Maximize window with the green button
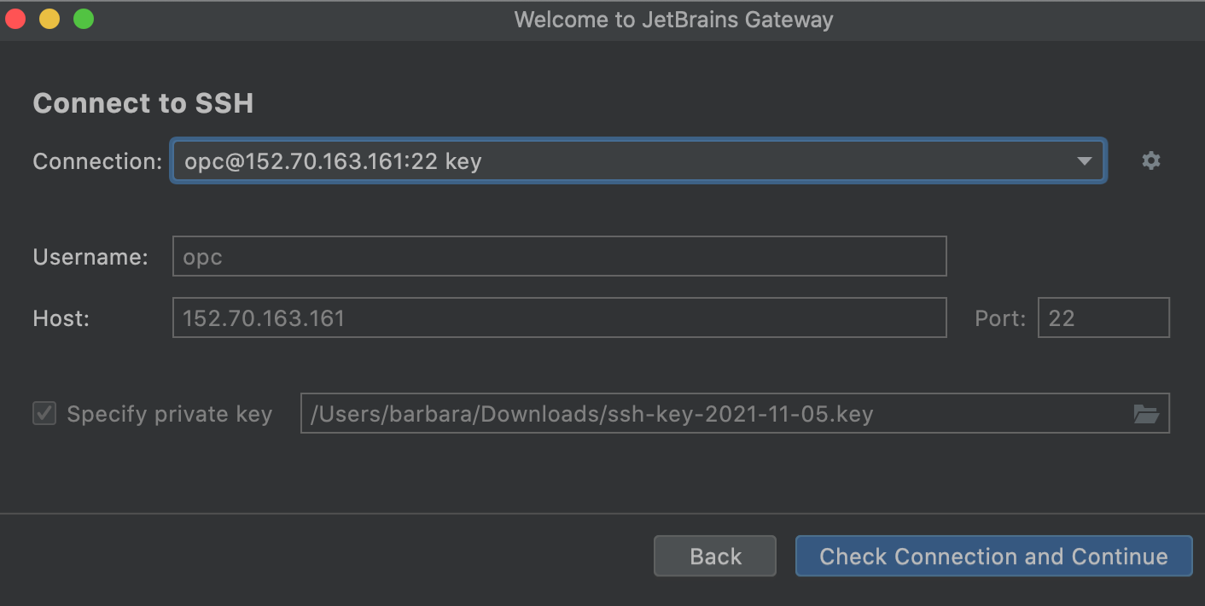The width and height of the screenshot is (1205, 606). [84, 19]
